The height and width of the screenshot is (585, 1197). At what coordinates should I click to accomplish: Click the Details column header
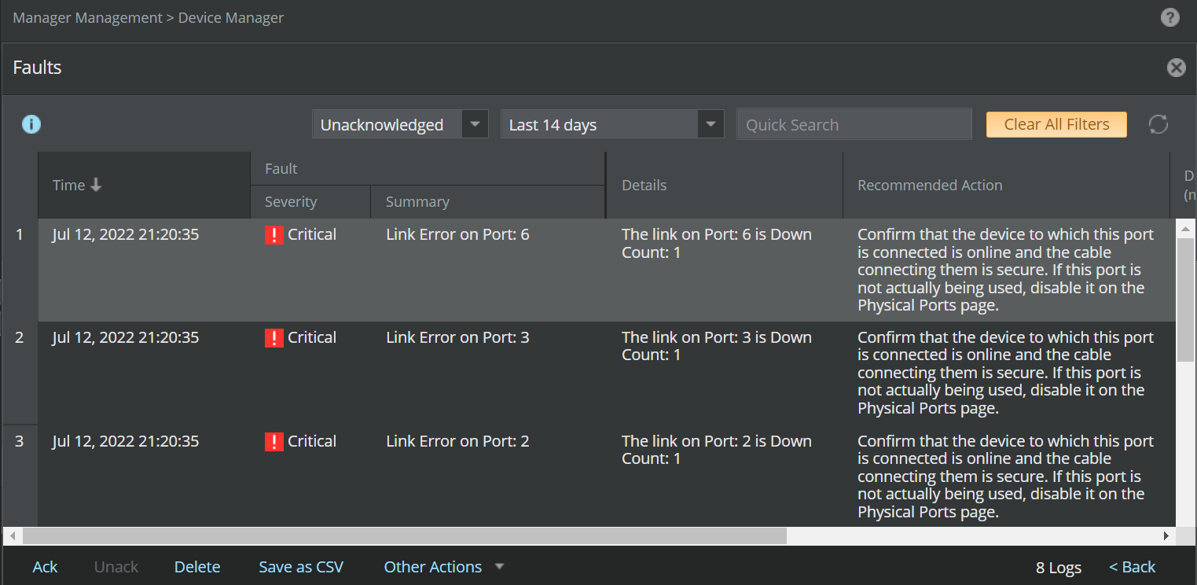pyautogui.click(x=725, y=186)
